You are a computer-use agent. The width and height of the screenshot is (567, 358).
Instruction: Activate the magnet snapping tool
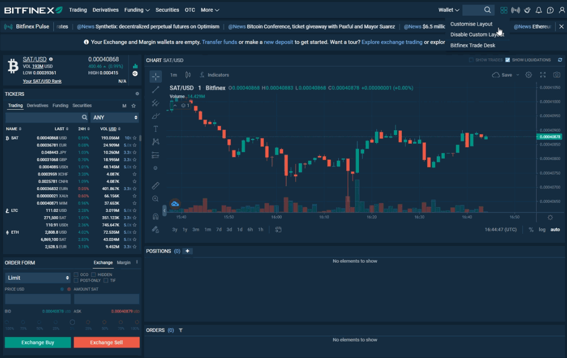coord(156,216)
